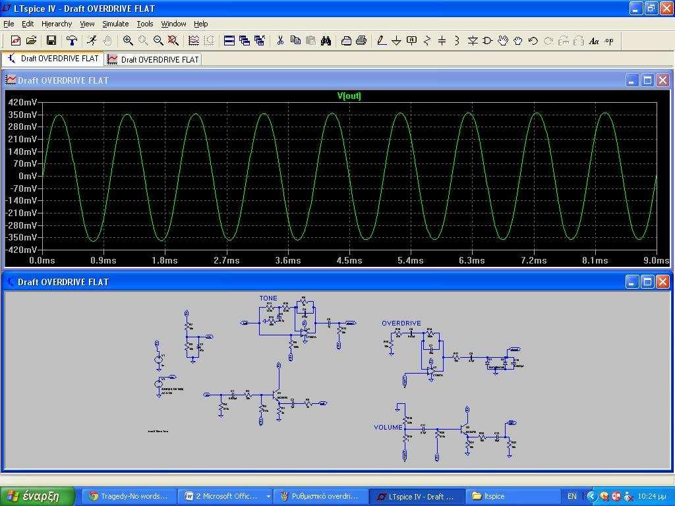The width and height of the screenshot is (675, 506).
Task: Select the Move hand tool
Action: tap(503, 41)
